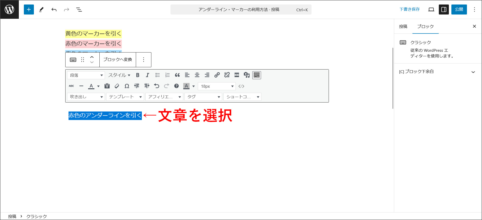Apply text color with A button

tap(91, 86)
